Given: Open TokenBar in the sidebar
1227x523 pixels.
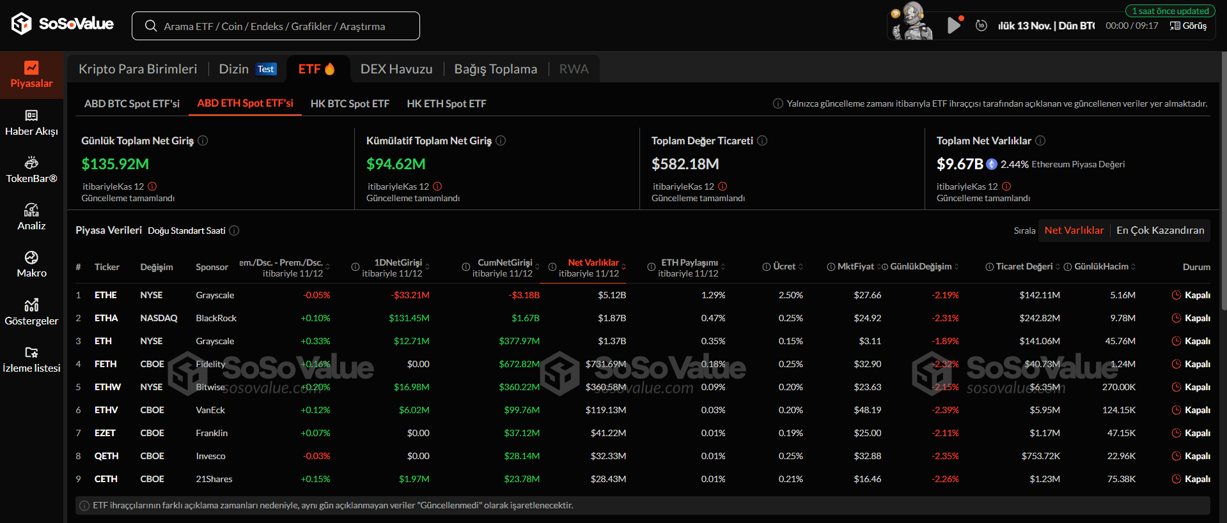Looking at the screenshot, I should click(31, 170).
